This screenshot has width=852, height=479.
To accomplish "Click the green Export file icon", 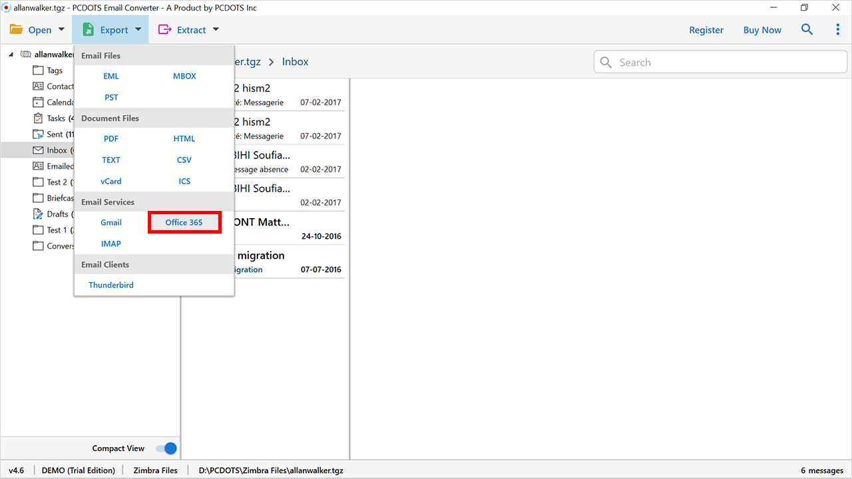I will coord(88,30).
